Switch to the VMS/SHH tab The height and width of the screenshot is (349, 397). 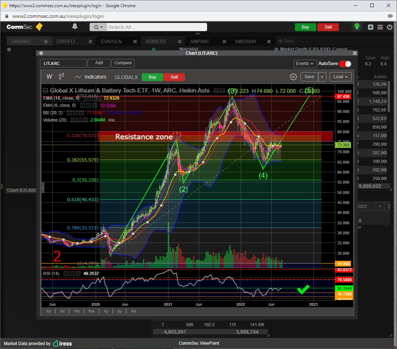tap(245, 41)
